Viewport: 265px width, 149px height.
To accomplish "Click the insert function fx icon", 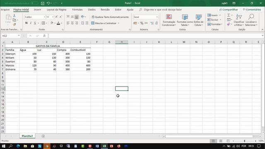I will (x=44, y=36).
